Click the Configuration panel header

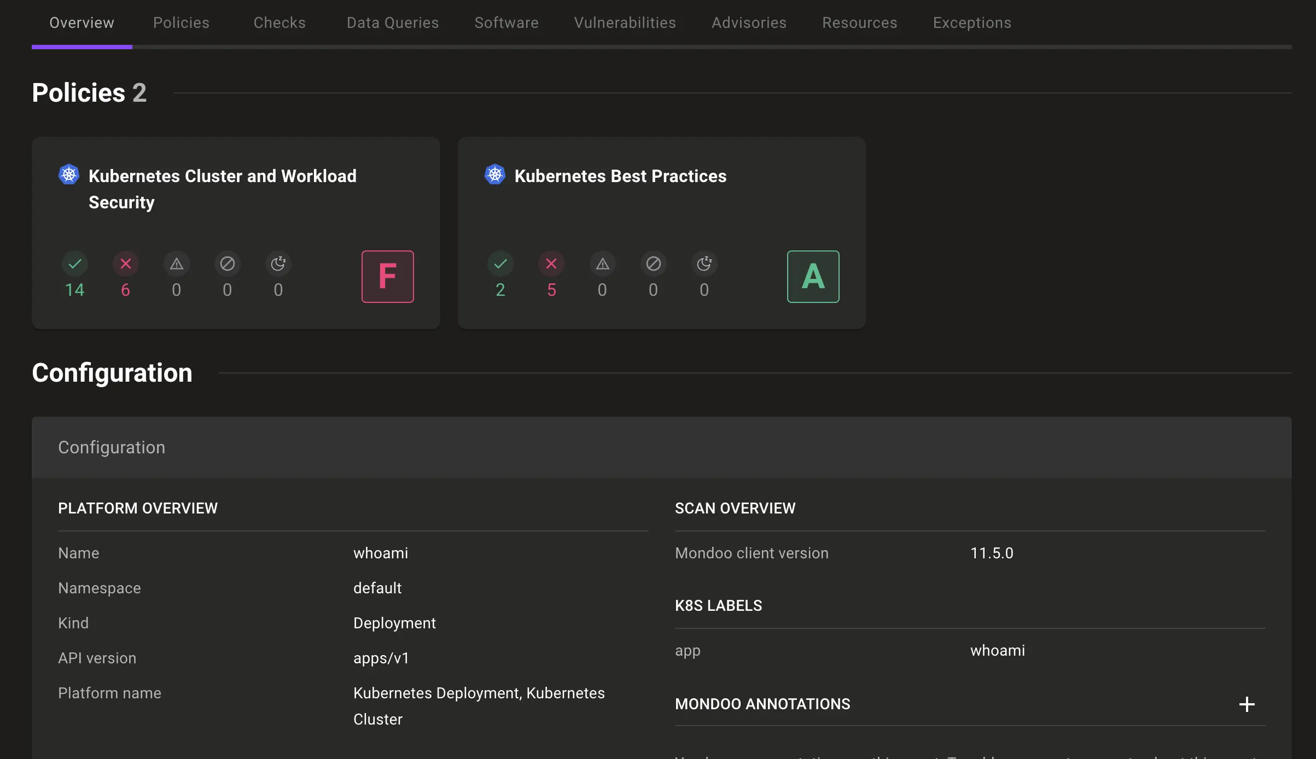tap(662, 447)
